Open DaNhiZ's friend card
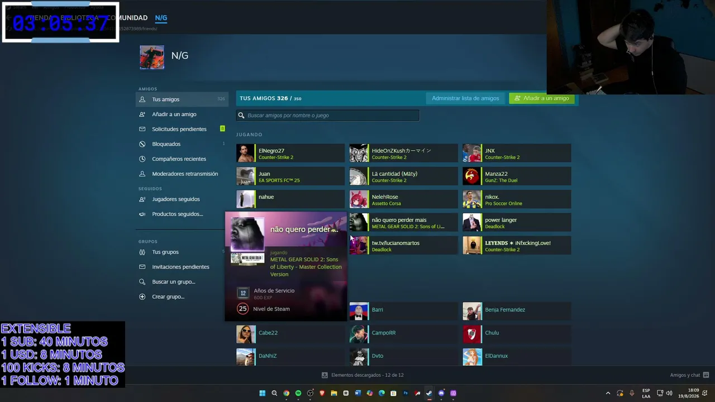This screenshot has height=402, width=715. (290, 357)
